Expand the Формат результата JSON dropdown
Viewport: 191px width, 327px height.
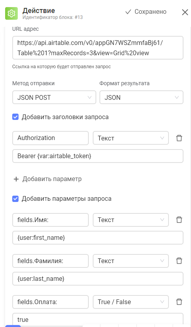coord(141,97)
